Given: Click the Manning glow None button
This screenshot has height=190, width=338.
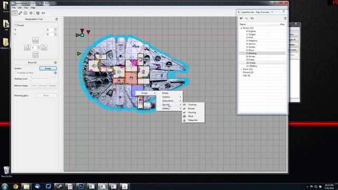Looking at the screenshot, I should 46,96.
